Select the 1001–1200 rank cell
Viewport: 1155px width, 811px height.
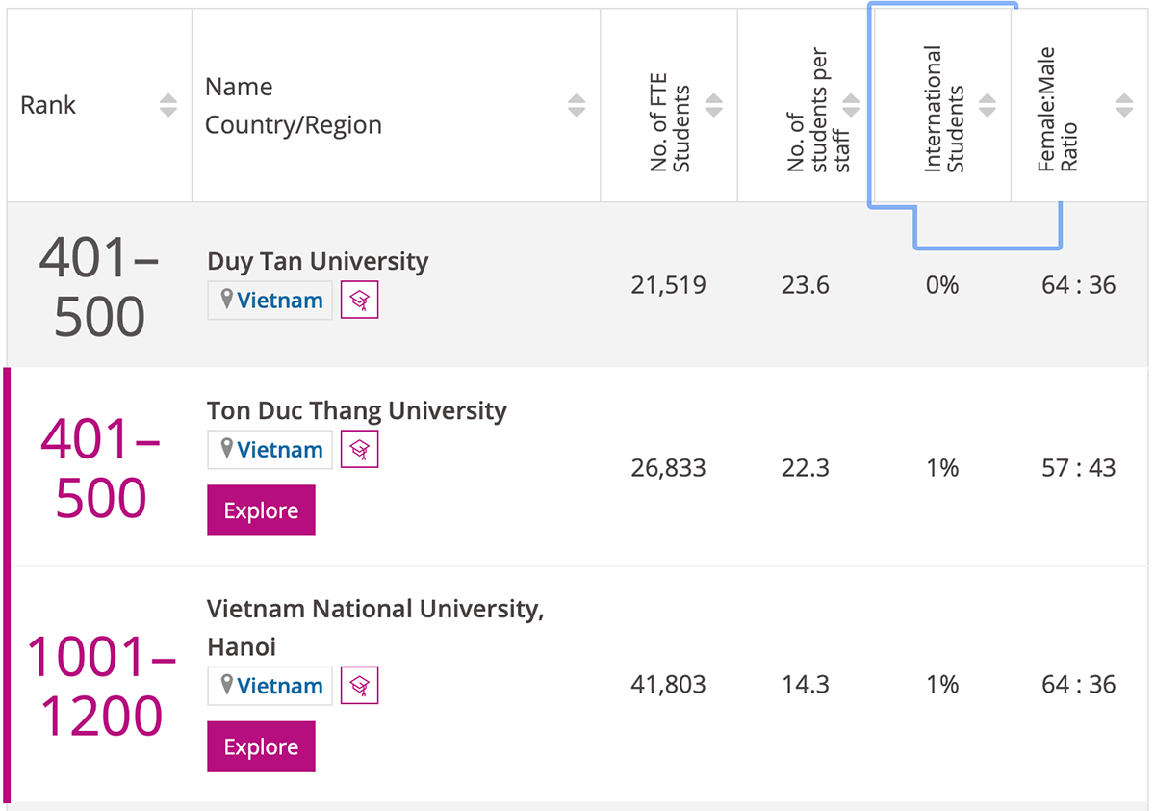pyautogui.click(x=101, y=686)
